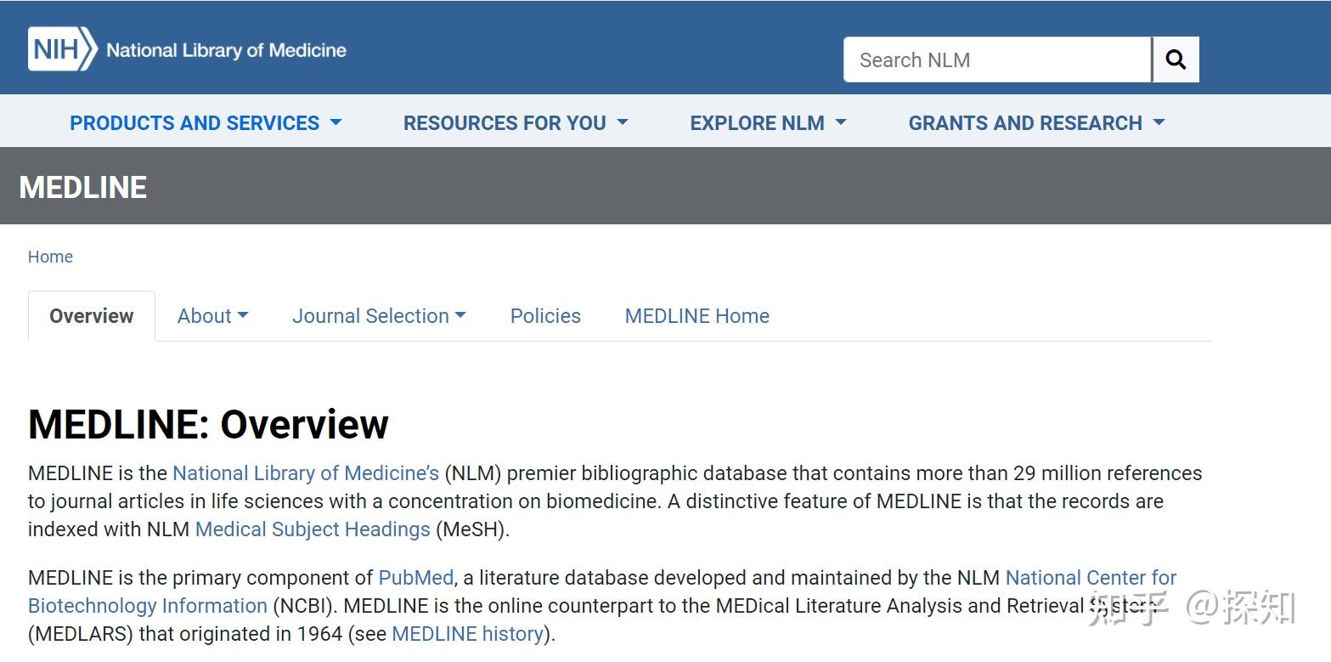Open the PubMed link
1331x662 pixels.
(415, 577)
